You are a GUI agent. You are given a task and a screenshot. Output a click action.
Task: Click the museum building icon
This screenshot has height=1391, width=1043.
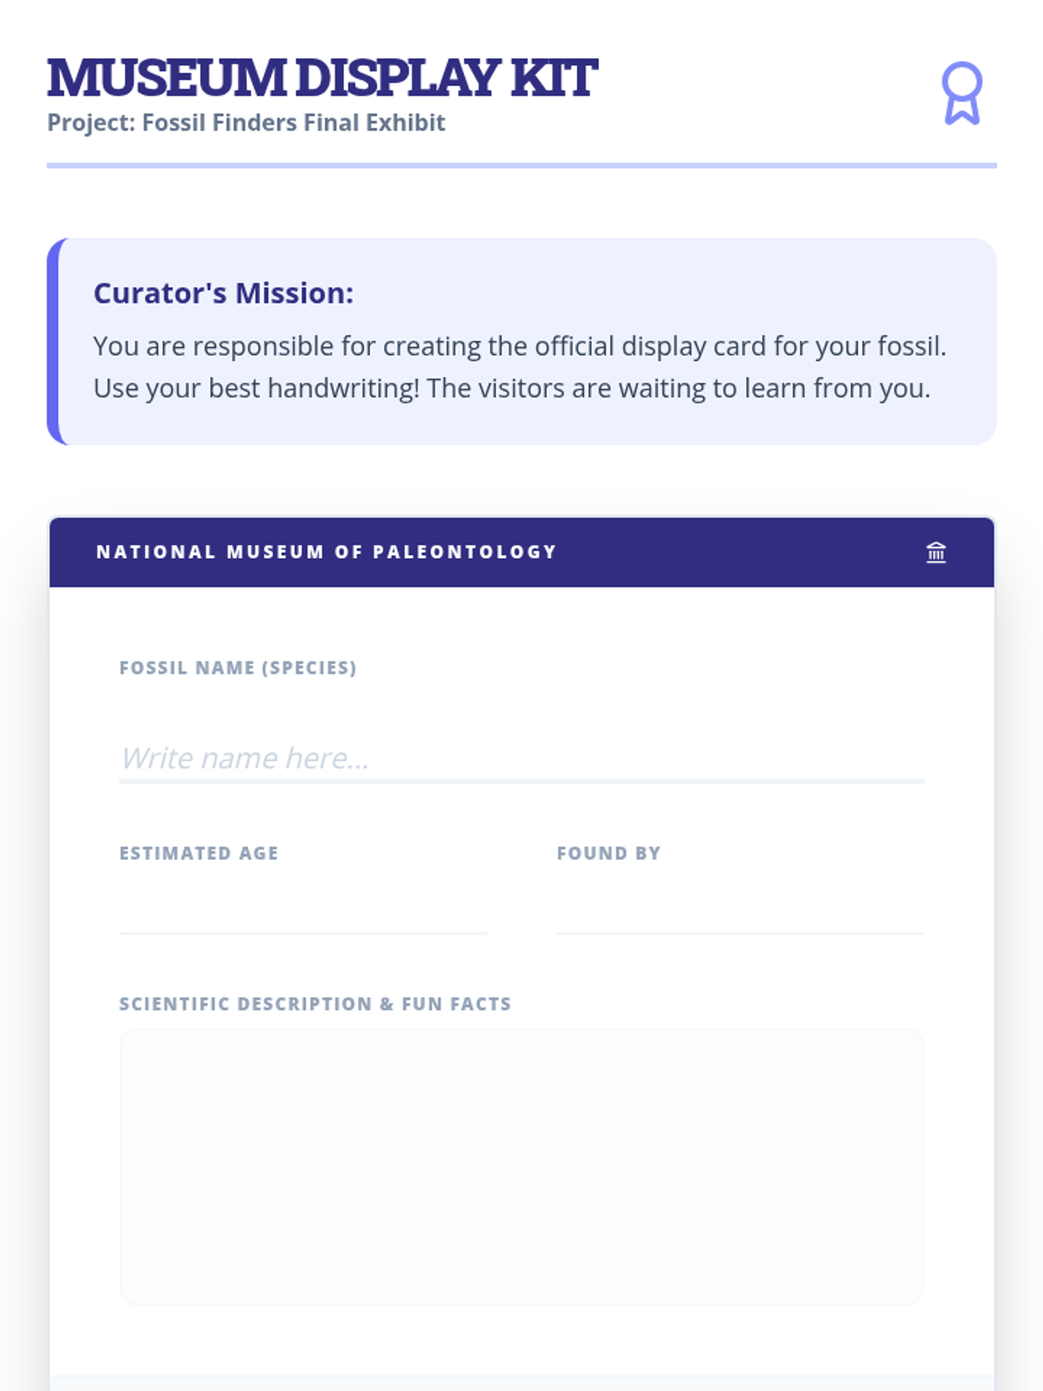[x=936, y=552]
